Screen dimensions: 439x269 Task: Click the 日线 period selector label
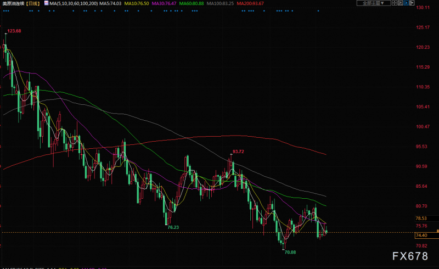point(33,3)
